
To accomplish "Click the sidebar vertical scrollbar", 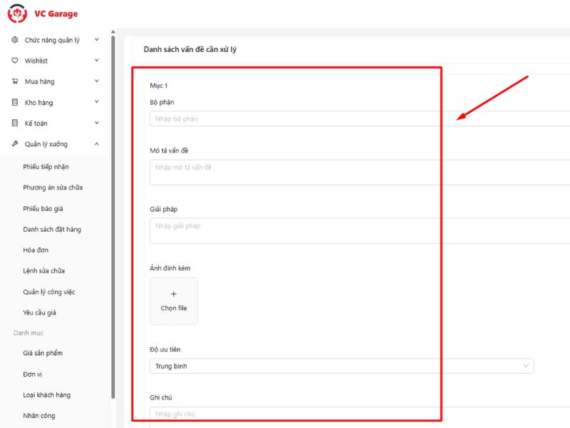I will click(113, 214).
